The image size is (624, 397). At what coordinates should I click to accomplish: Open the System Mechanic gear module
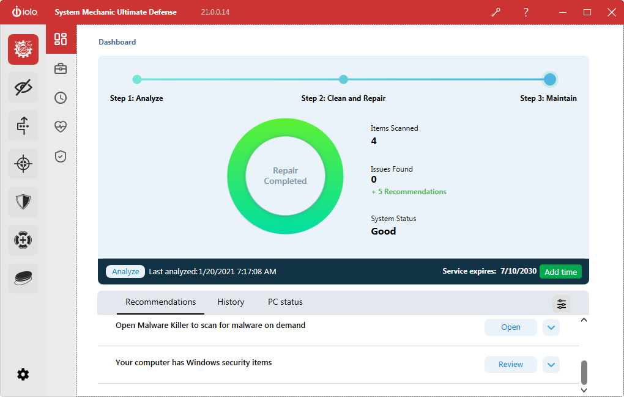(23, 49)
